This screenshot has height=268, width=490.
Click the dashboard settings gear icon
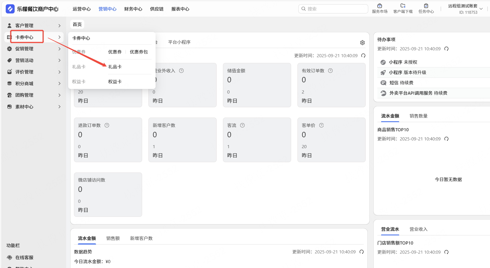point(362,43)
